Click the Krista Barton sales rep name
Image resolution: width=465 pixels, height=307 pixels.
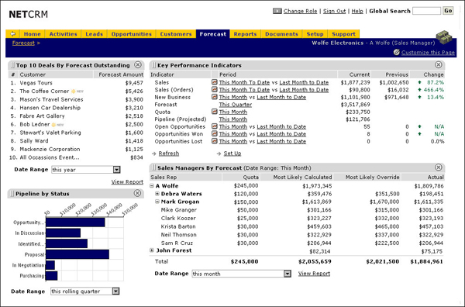178,226
